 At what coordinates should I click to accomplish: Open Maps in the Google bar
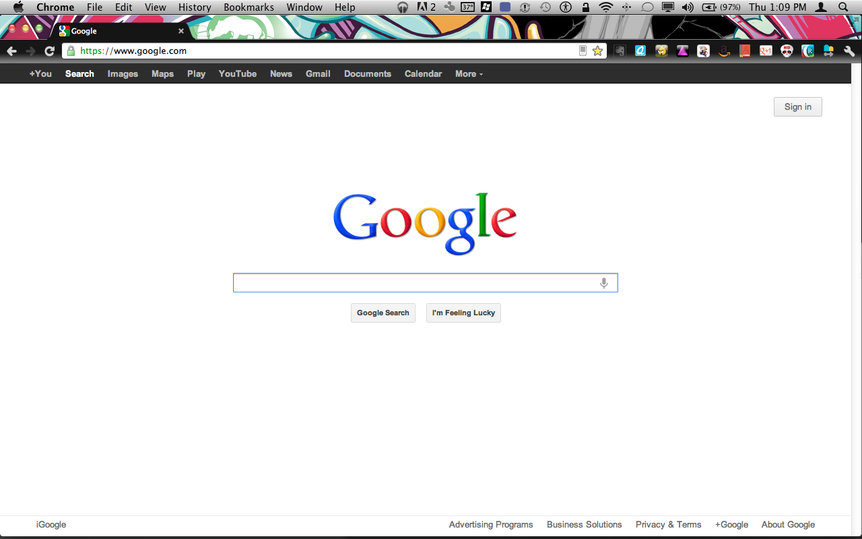click(162, 74)
